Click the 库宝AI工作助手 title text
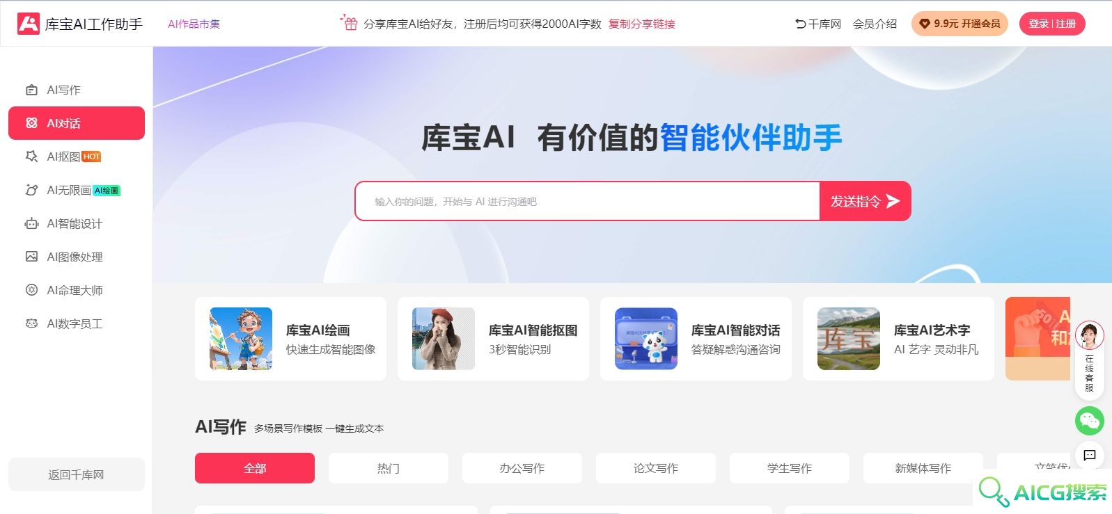Screen dimensions: 1112x514 pos(94,24)
